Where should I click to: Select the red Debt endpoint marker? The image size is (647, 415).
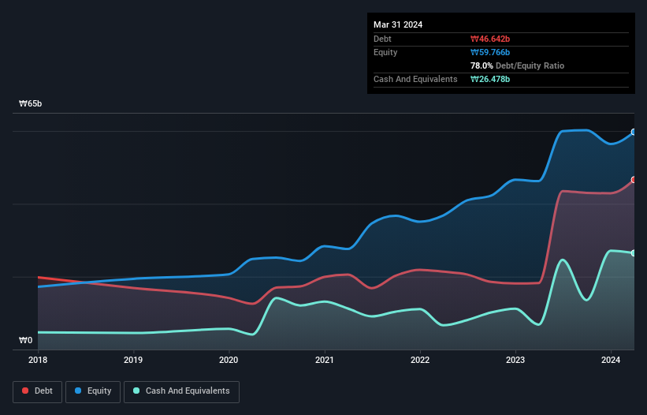634,180
